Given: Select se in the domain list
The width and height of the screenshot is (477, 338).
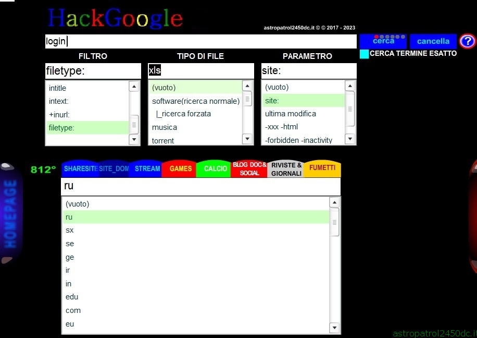Looking at the screenshot, I should click(196, 244).
